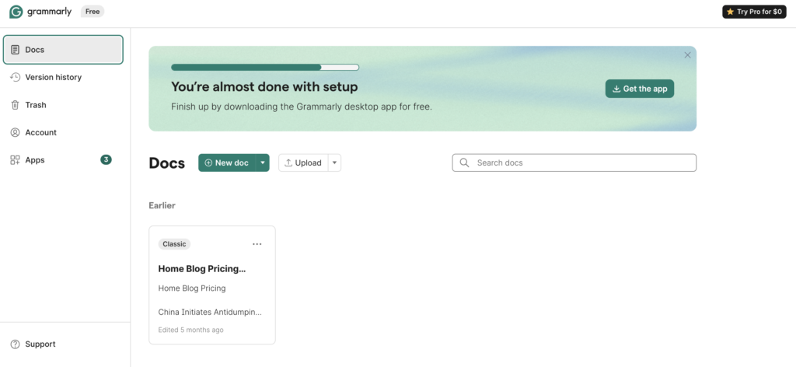Open Support at bottom of sidebar
This screenshot has width=796, height=367.
tap(33, 344)
